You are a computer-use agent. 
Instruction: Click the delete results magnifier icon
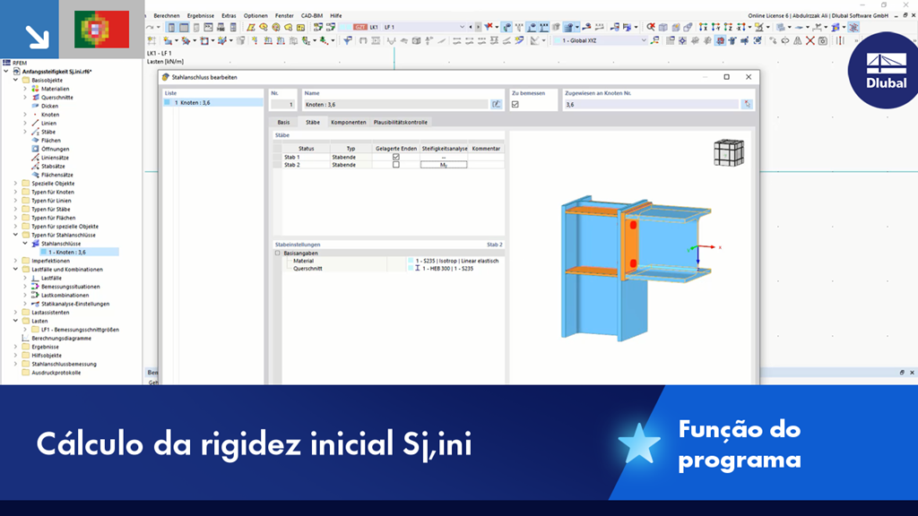point(651,27)
